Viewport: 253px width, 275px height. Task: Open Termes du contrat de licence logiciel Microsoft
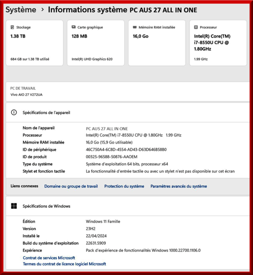click(64, 264)
